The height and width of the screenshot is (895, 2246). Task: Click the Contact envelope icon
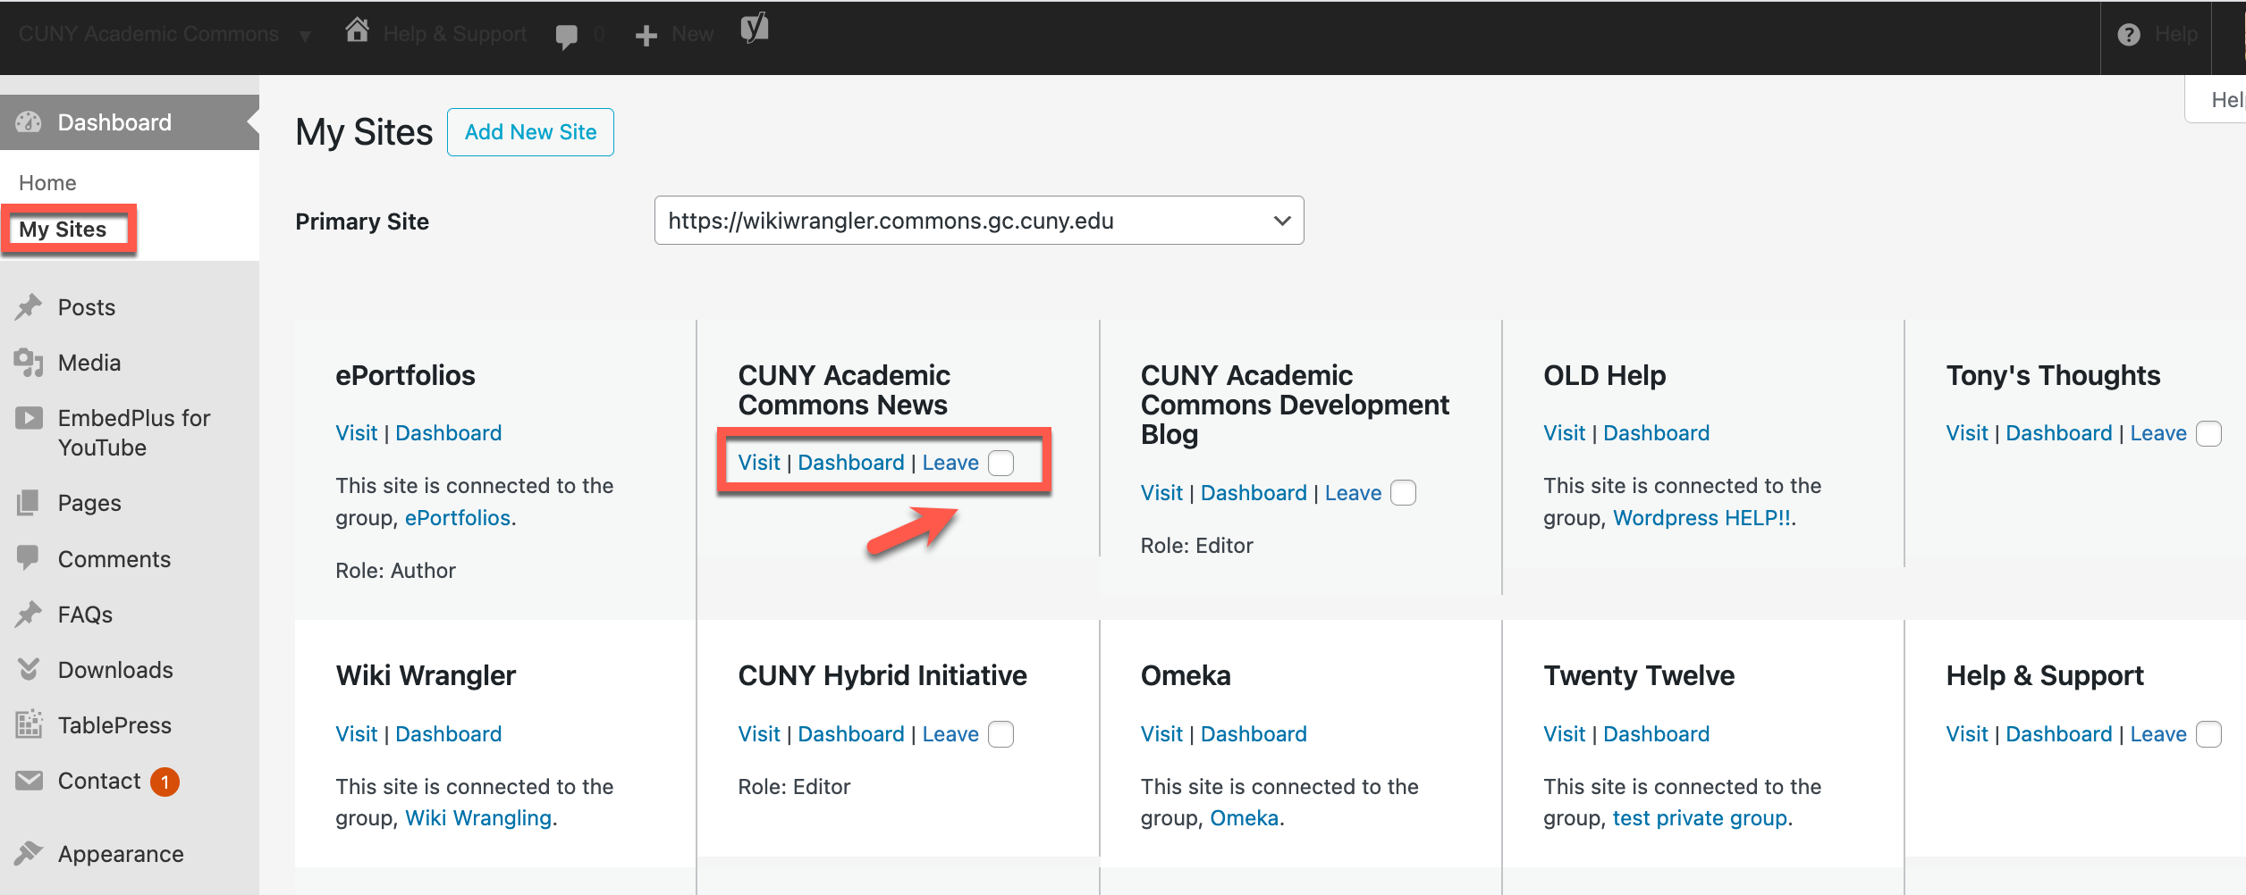[29, 781]
